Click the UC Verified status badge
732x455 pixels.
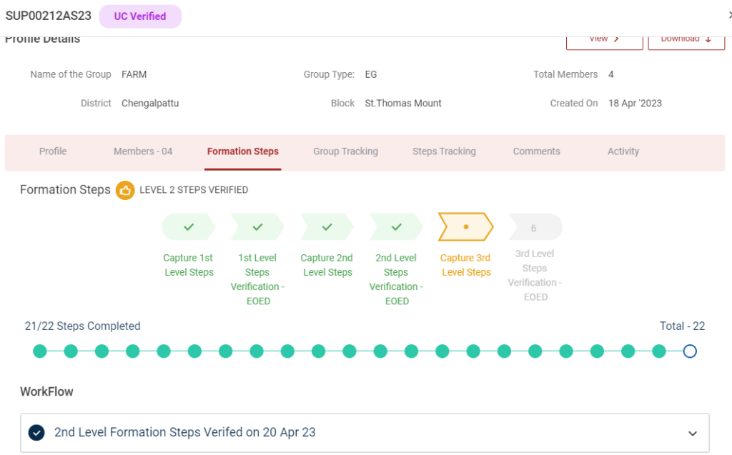tap(140, 16)
